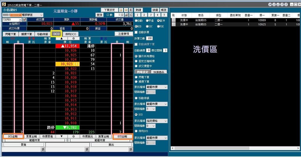Click the delete box for the 10989 order row
The image size is (301, 157).
pyautogui.click(x=173, y=20)
